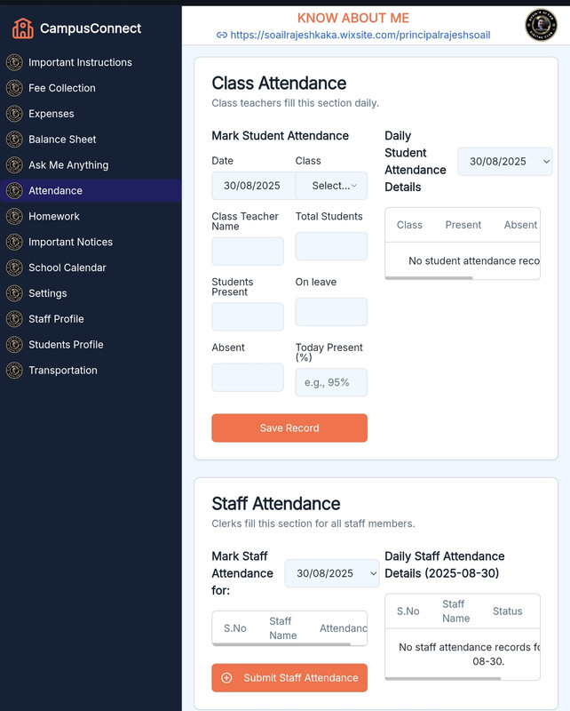Open the principalrajeshsoail wixsite link
Screen dimensions: 570x711
point(360,36)
